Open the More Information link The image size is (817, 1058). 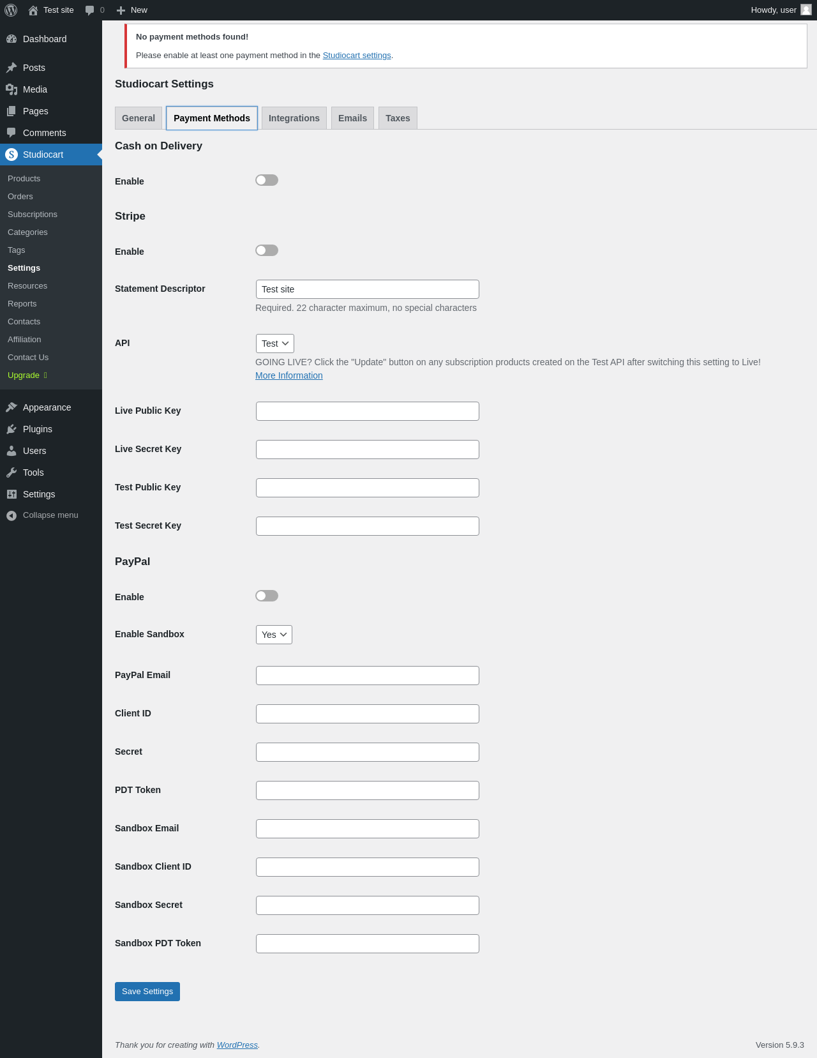tap(289, 375)
